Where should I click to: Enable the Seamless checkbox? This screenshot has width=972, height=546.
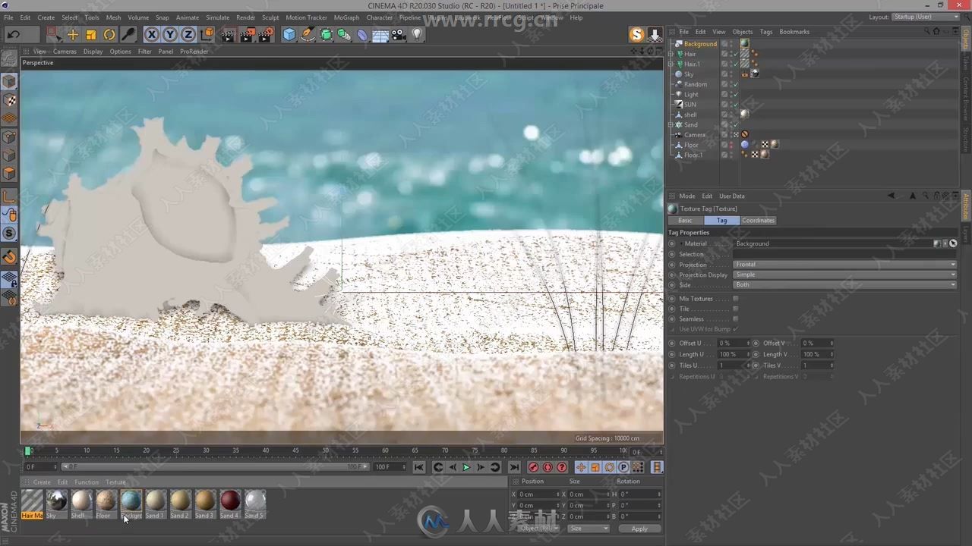pyautogui.click(x=735, y=319)
